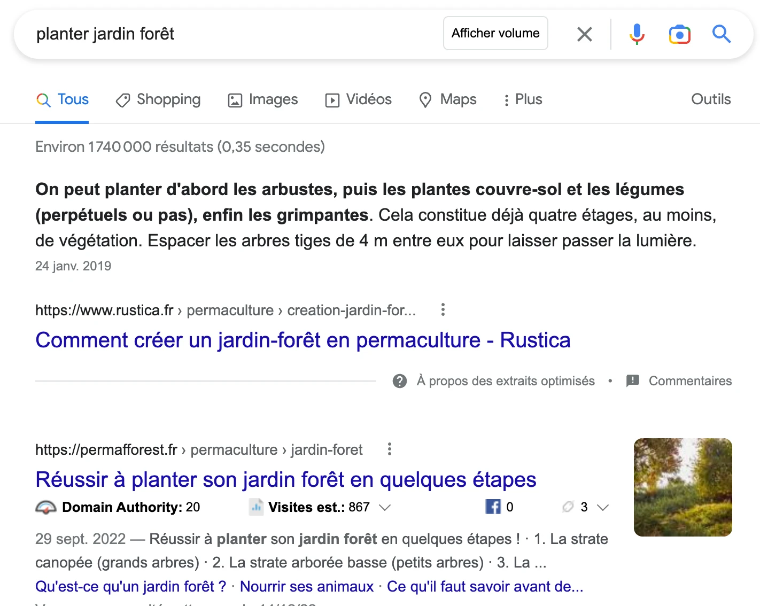Expand the Visites est. 867 dropdown arrow
Image resolution: width=760 pixels, height=606 pixels.
385,507
